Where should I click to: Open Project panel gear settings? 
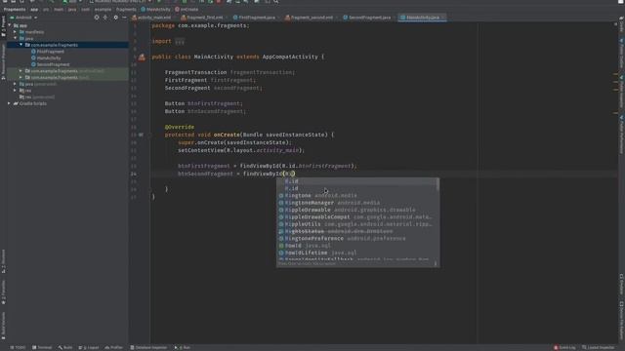(x=115, y=18)
